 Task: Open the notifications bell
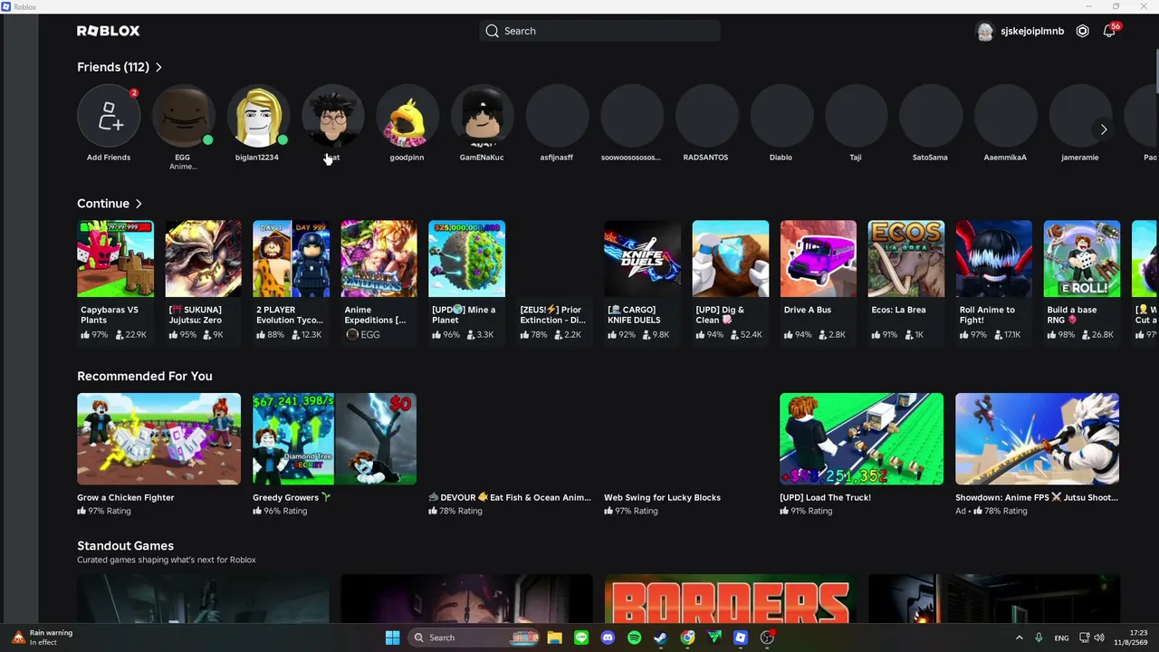click(x=1109, y=31)
